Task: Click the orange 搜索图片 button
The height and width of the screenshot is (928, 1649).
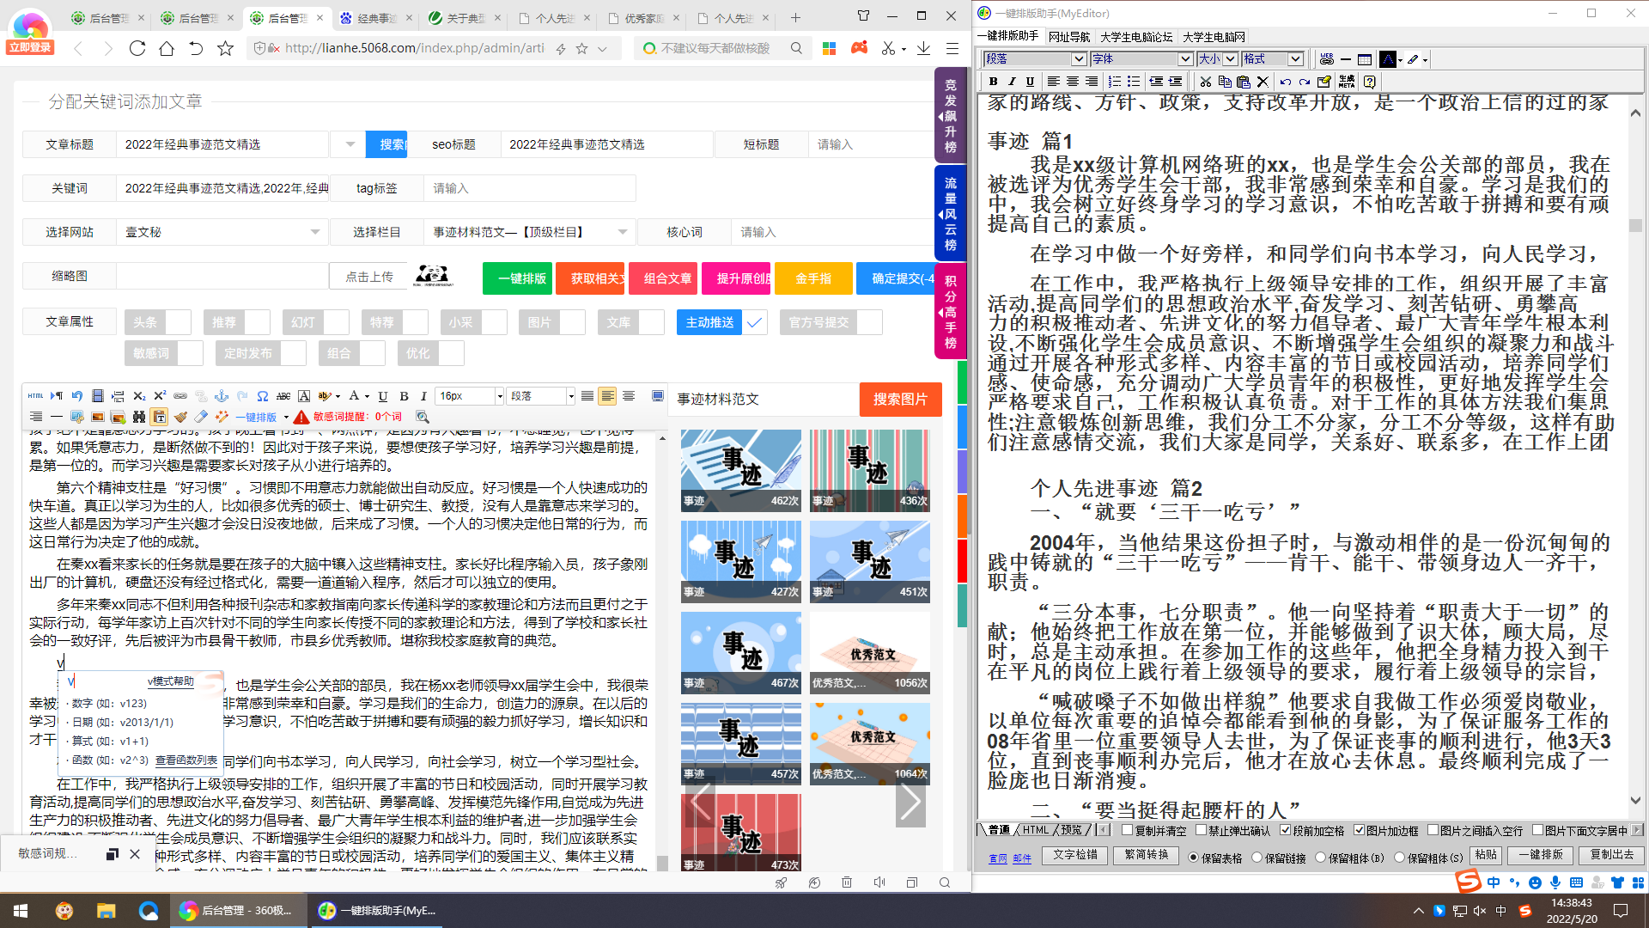Action: (900, 400)
